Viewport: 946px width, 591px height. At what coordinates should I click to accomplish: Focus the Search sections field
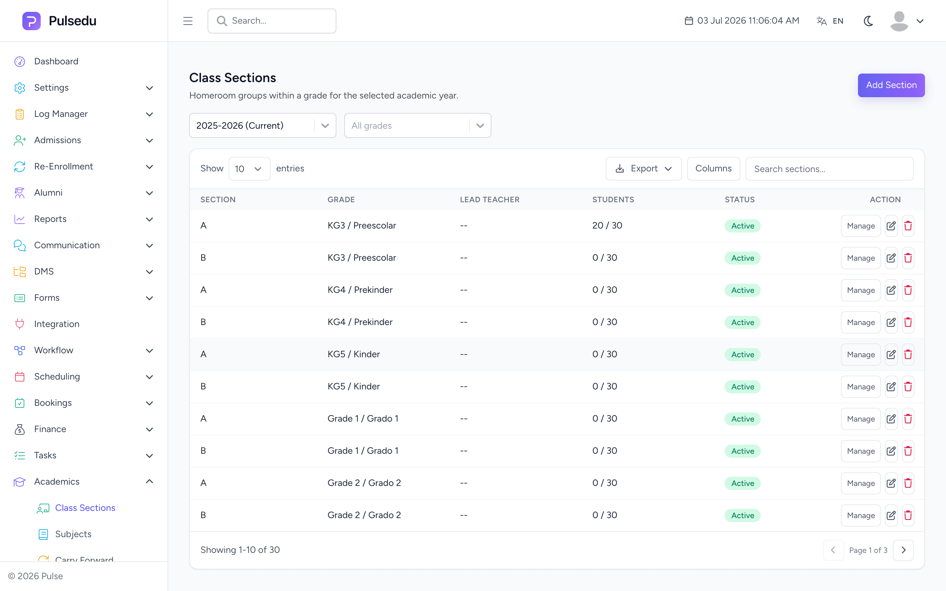(829, 168)
